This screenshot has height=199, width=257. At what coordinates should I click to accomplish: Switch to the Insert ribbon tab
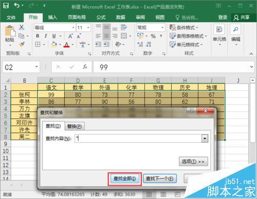52,17
